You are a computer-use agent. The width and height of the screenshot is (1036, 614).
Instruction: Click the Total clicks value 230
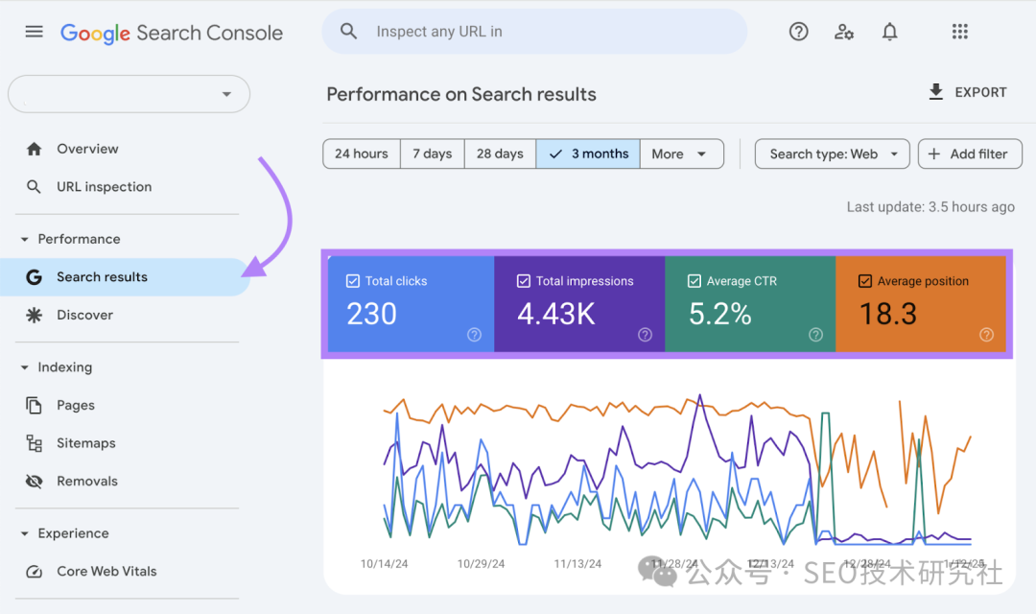pos(371,314)
